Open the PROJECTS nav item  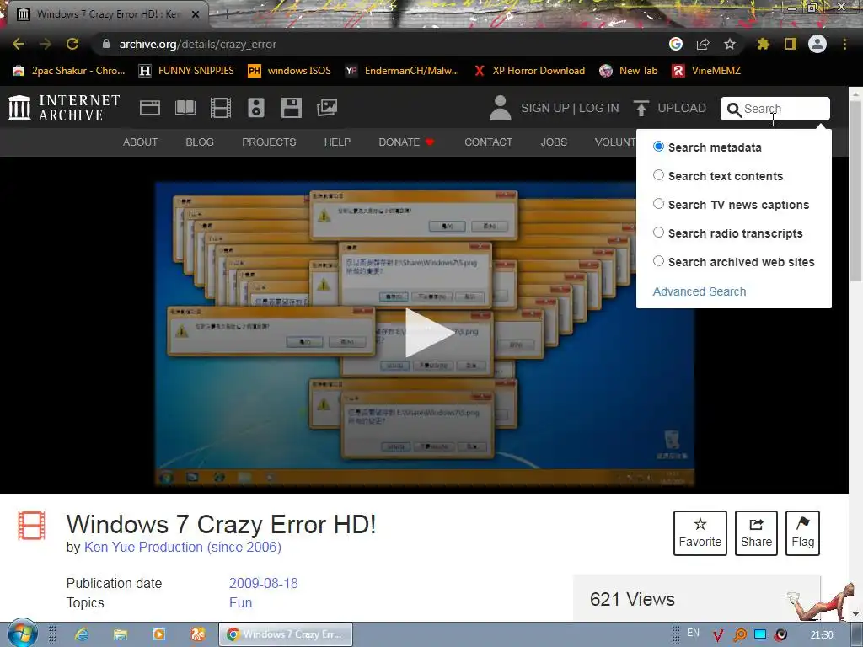(x=269, y=142)
